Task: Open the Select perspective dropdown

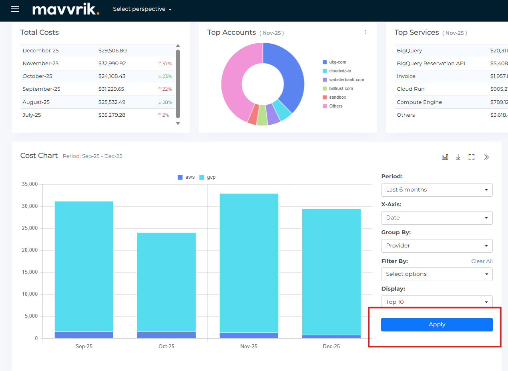Action: pyautogui.click(x=142, y=9)
